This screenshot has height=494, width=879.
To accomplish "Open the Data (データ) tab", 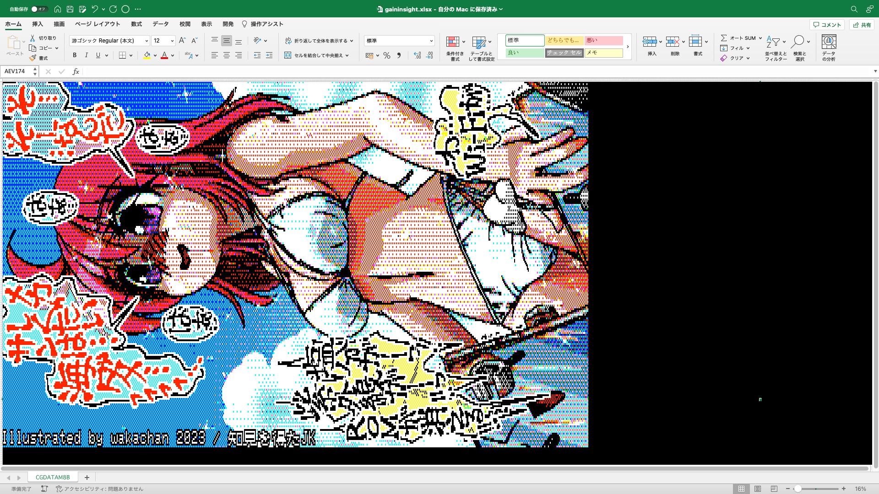I will [x=161, y=24].
